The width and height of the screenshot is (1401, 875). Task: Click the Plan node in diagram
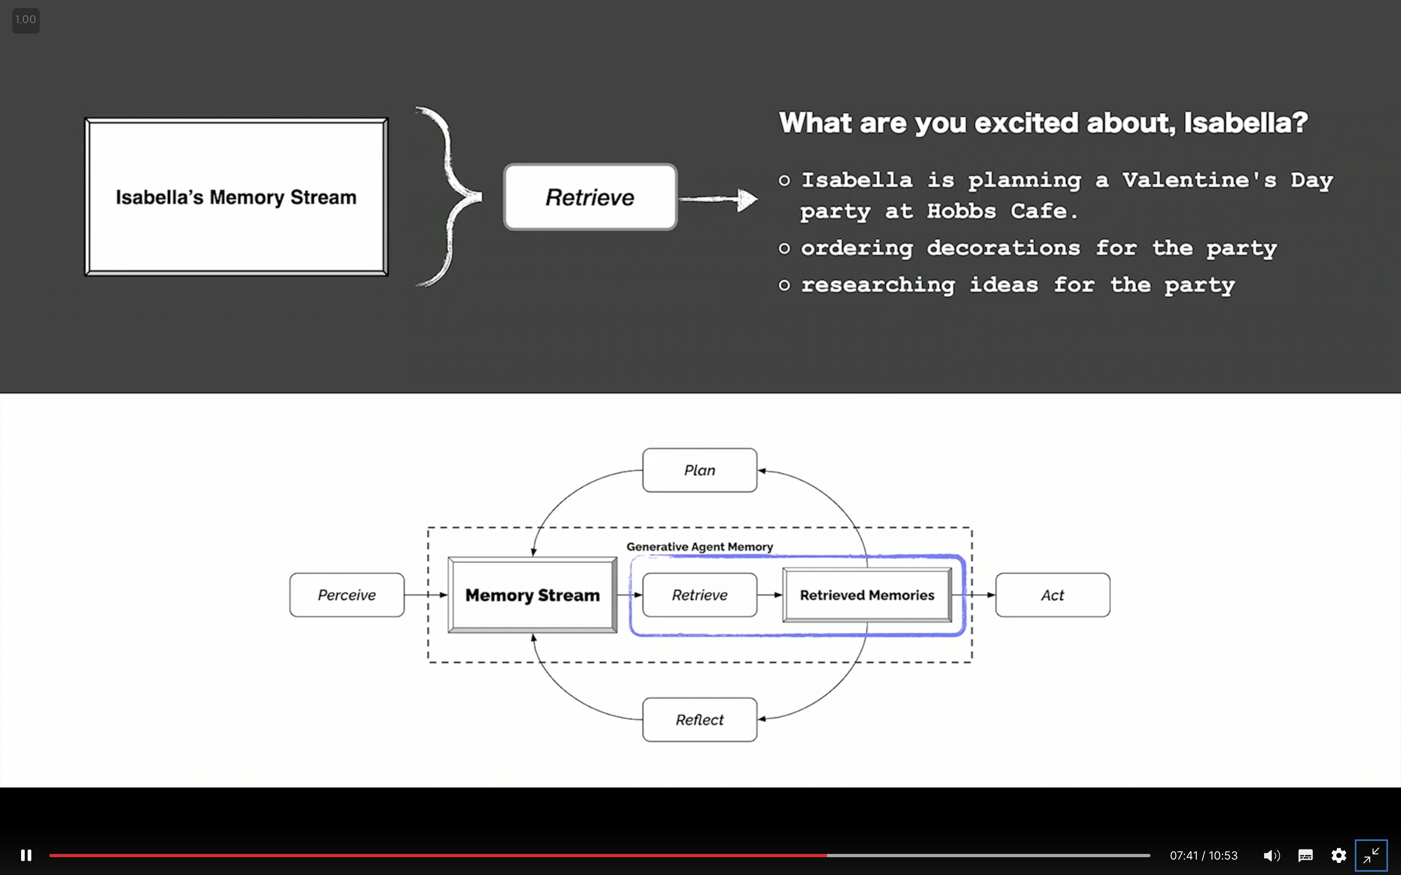(699, 470)
